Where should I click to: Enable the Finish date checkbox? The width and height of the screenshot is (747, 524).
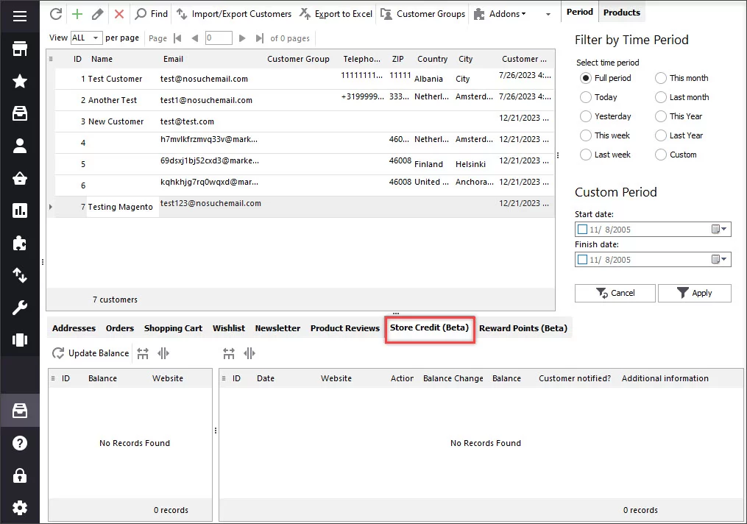pos(582,260)
